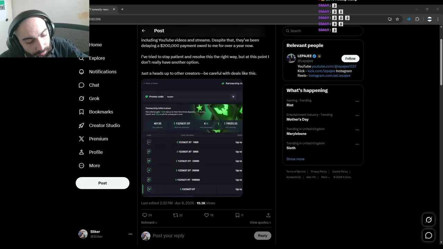
Task: Open options for Riot trending item
Action: pos(357,101)
